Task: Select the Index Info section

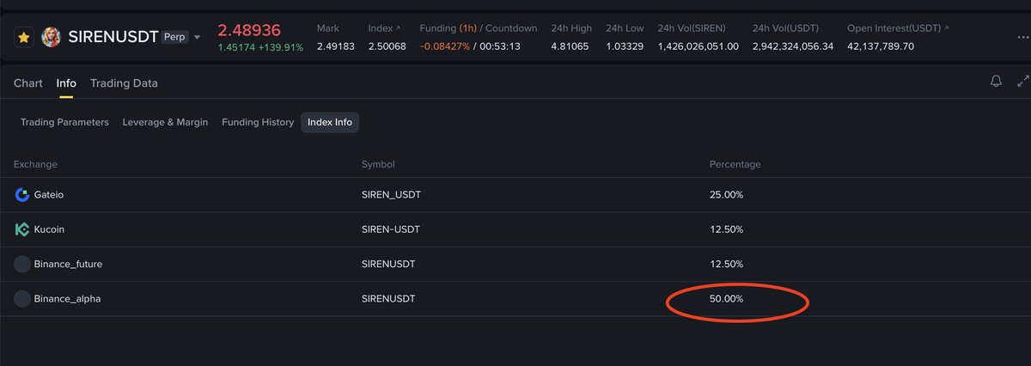Action: (330, 122)
